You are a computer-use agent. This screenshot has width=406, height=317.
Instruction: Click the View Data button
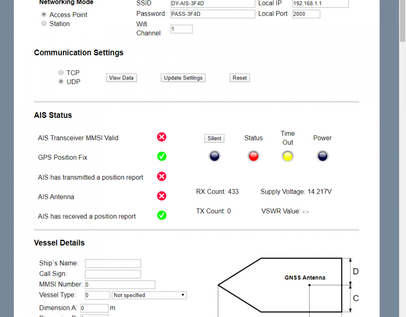click(x=121, y=78)
